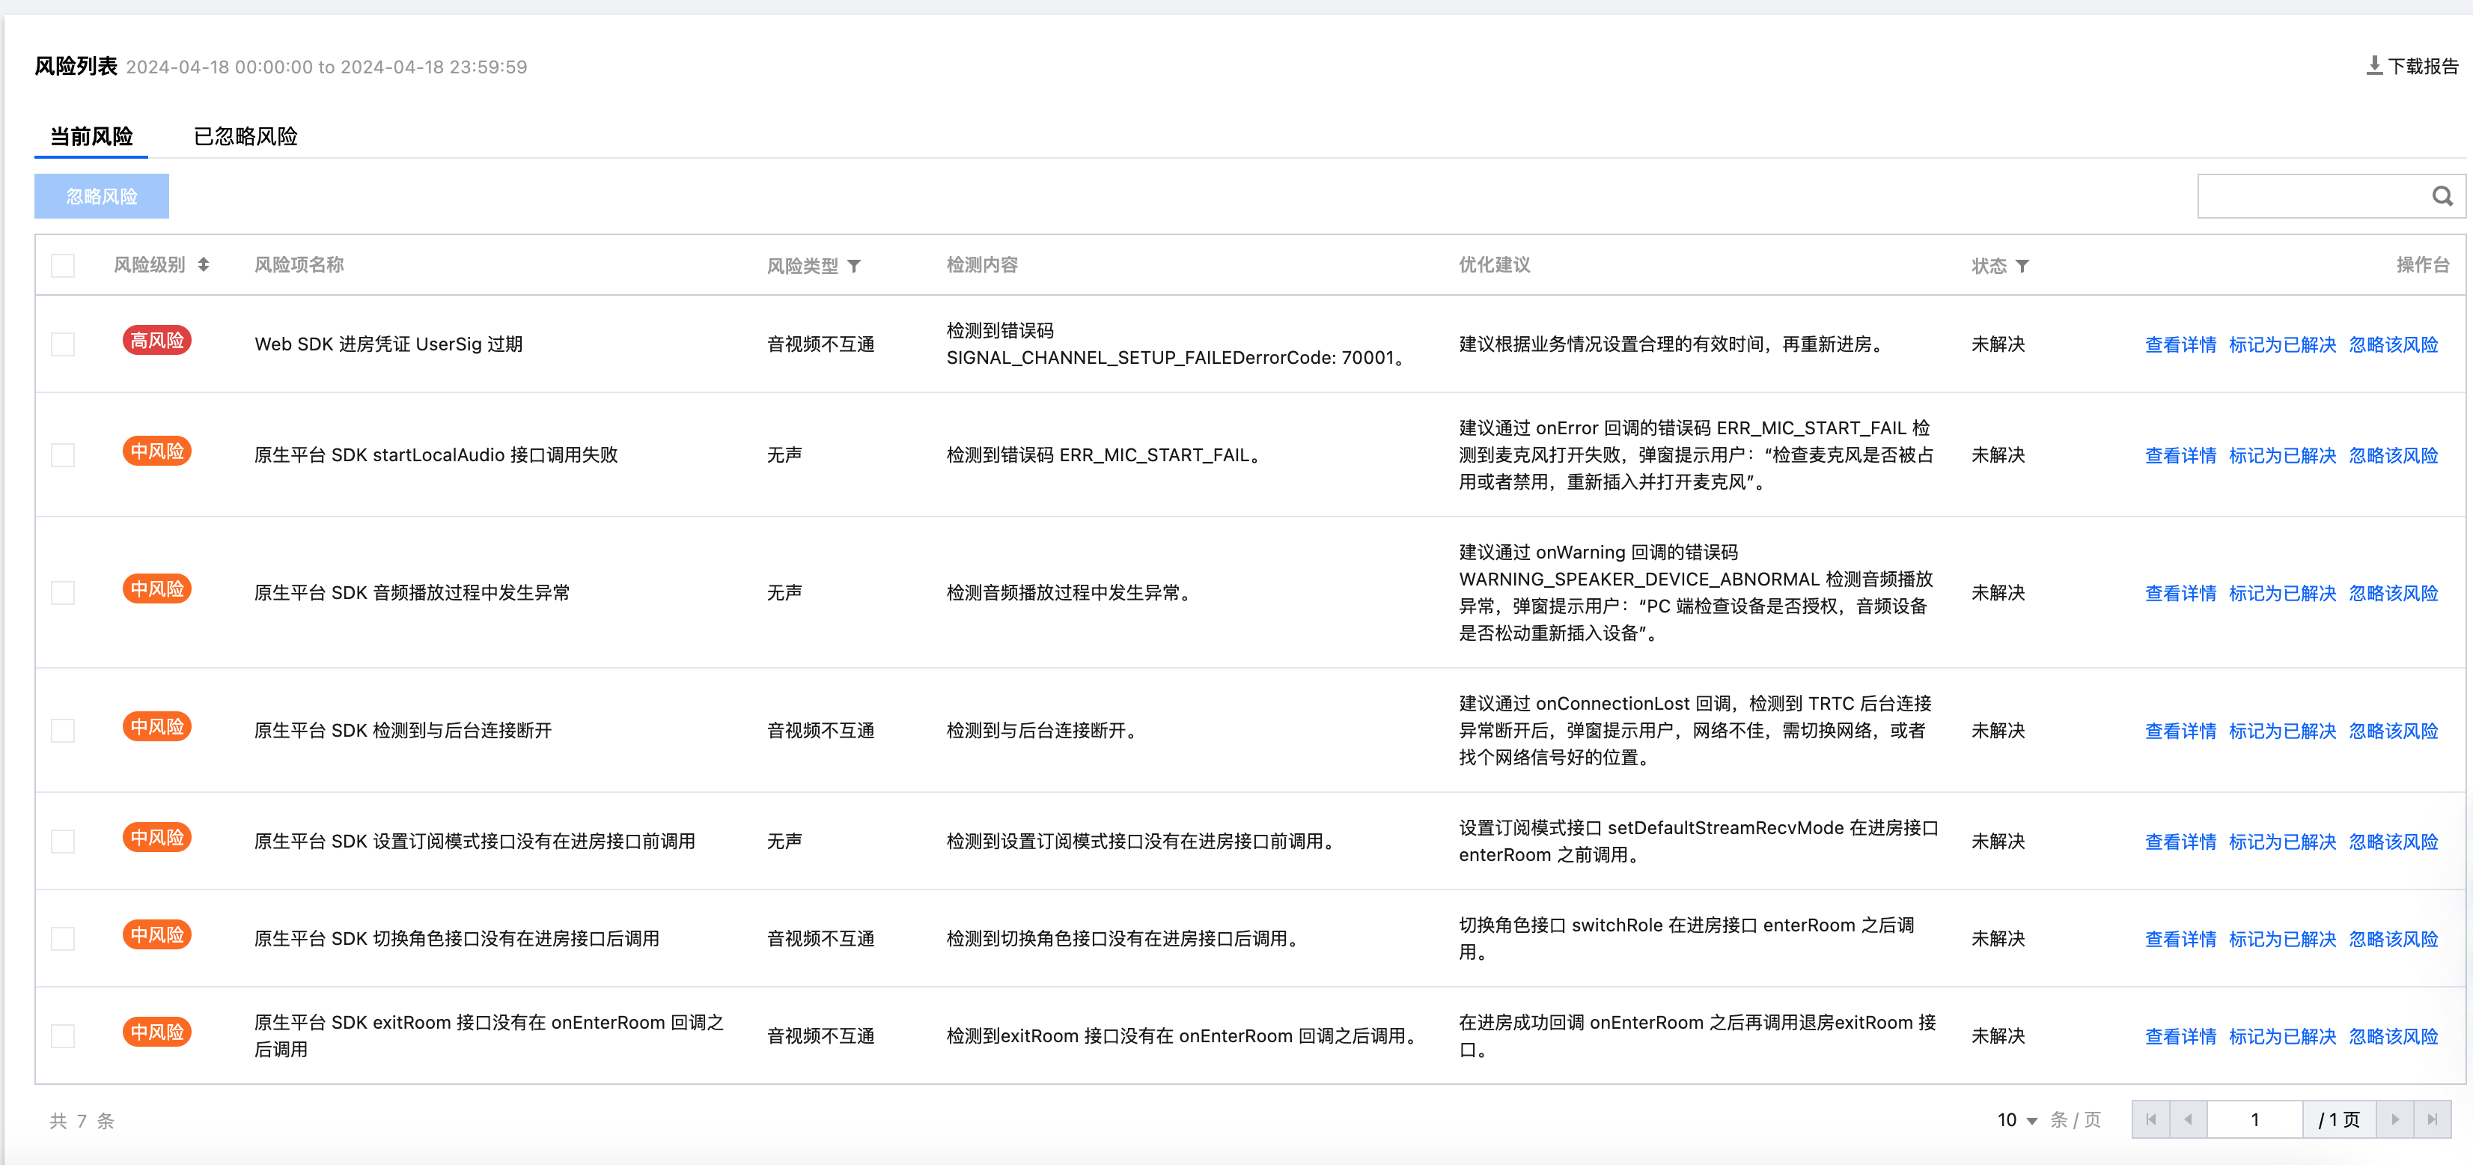Screen dimensions: 2473x1165
Task: Click the page number input field
Action: click(2254, 1120)
